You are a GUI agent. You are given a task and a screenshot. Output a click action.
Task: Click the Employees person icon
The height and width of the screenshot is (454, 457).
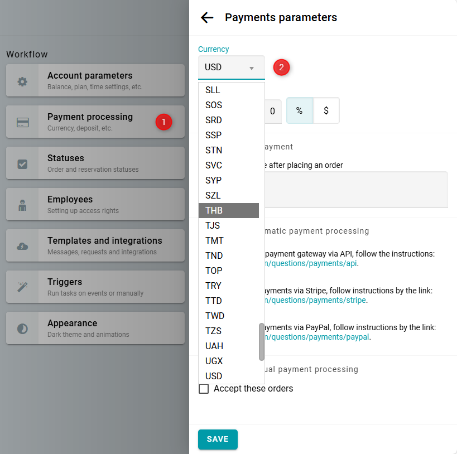(22, 205)
